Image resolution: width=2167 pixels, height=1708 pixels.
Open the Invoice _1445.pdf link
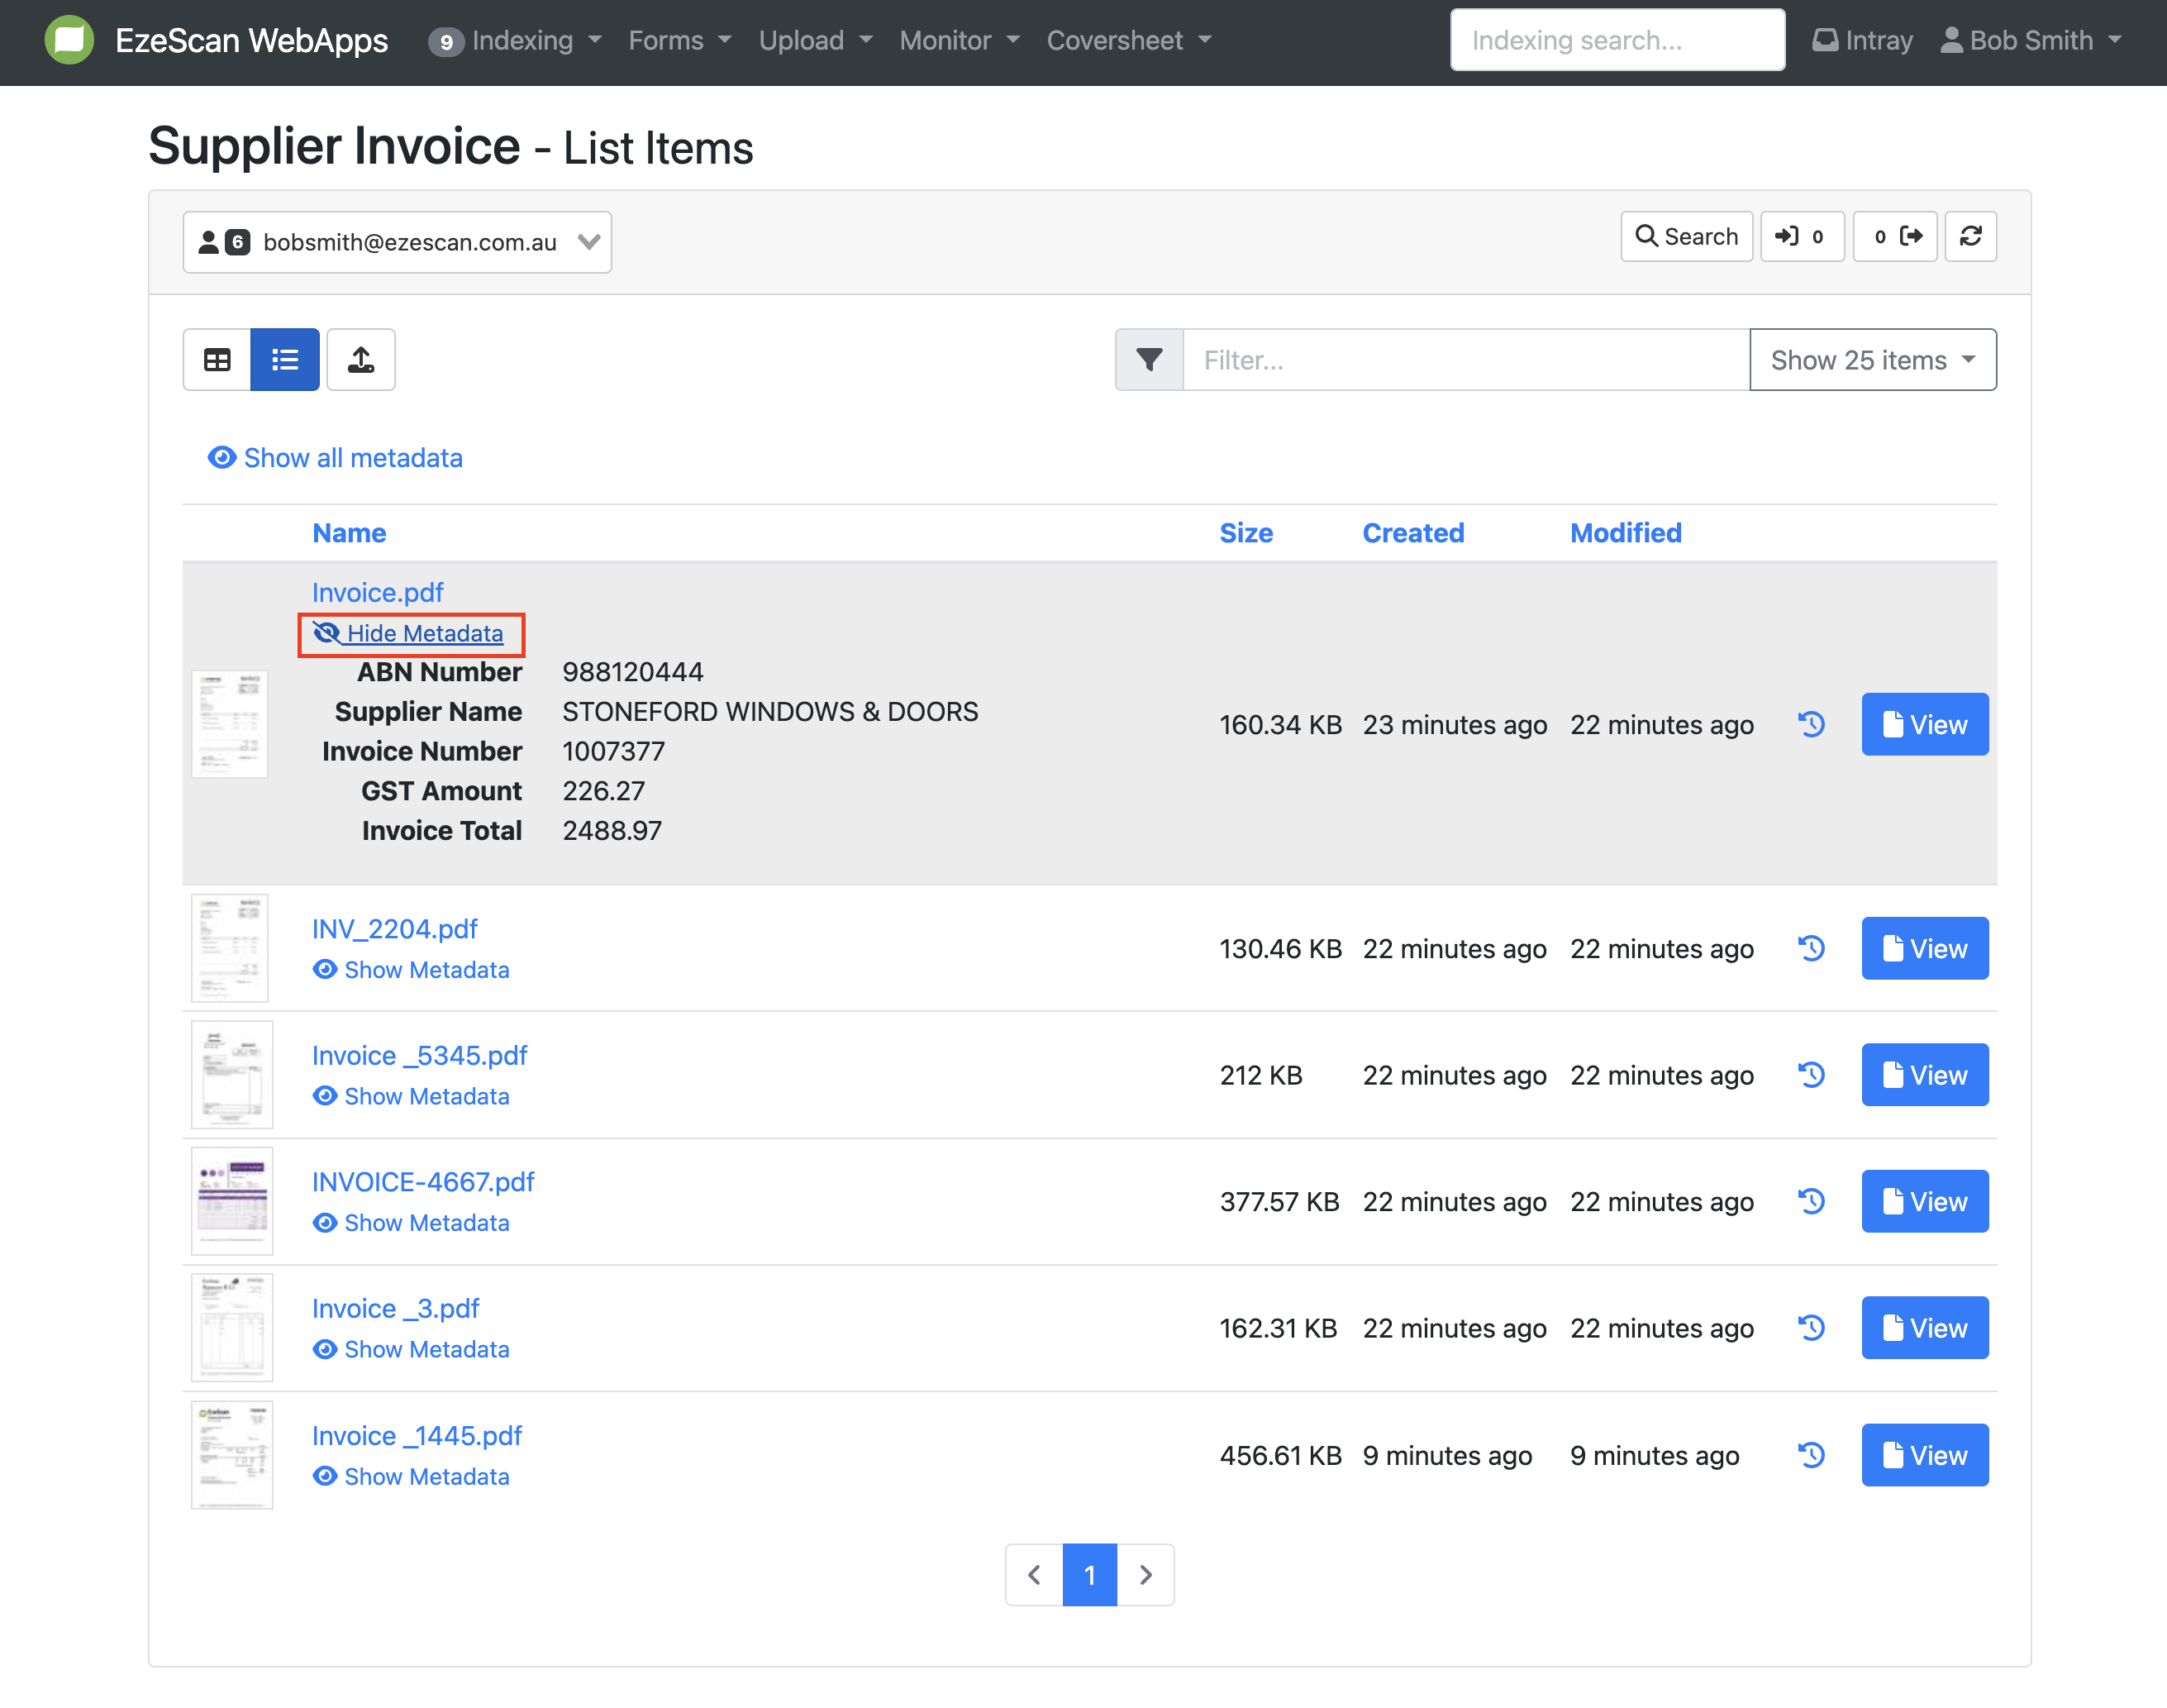(x=417, y=1436)
